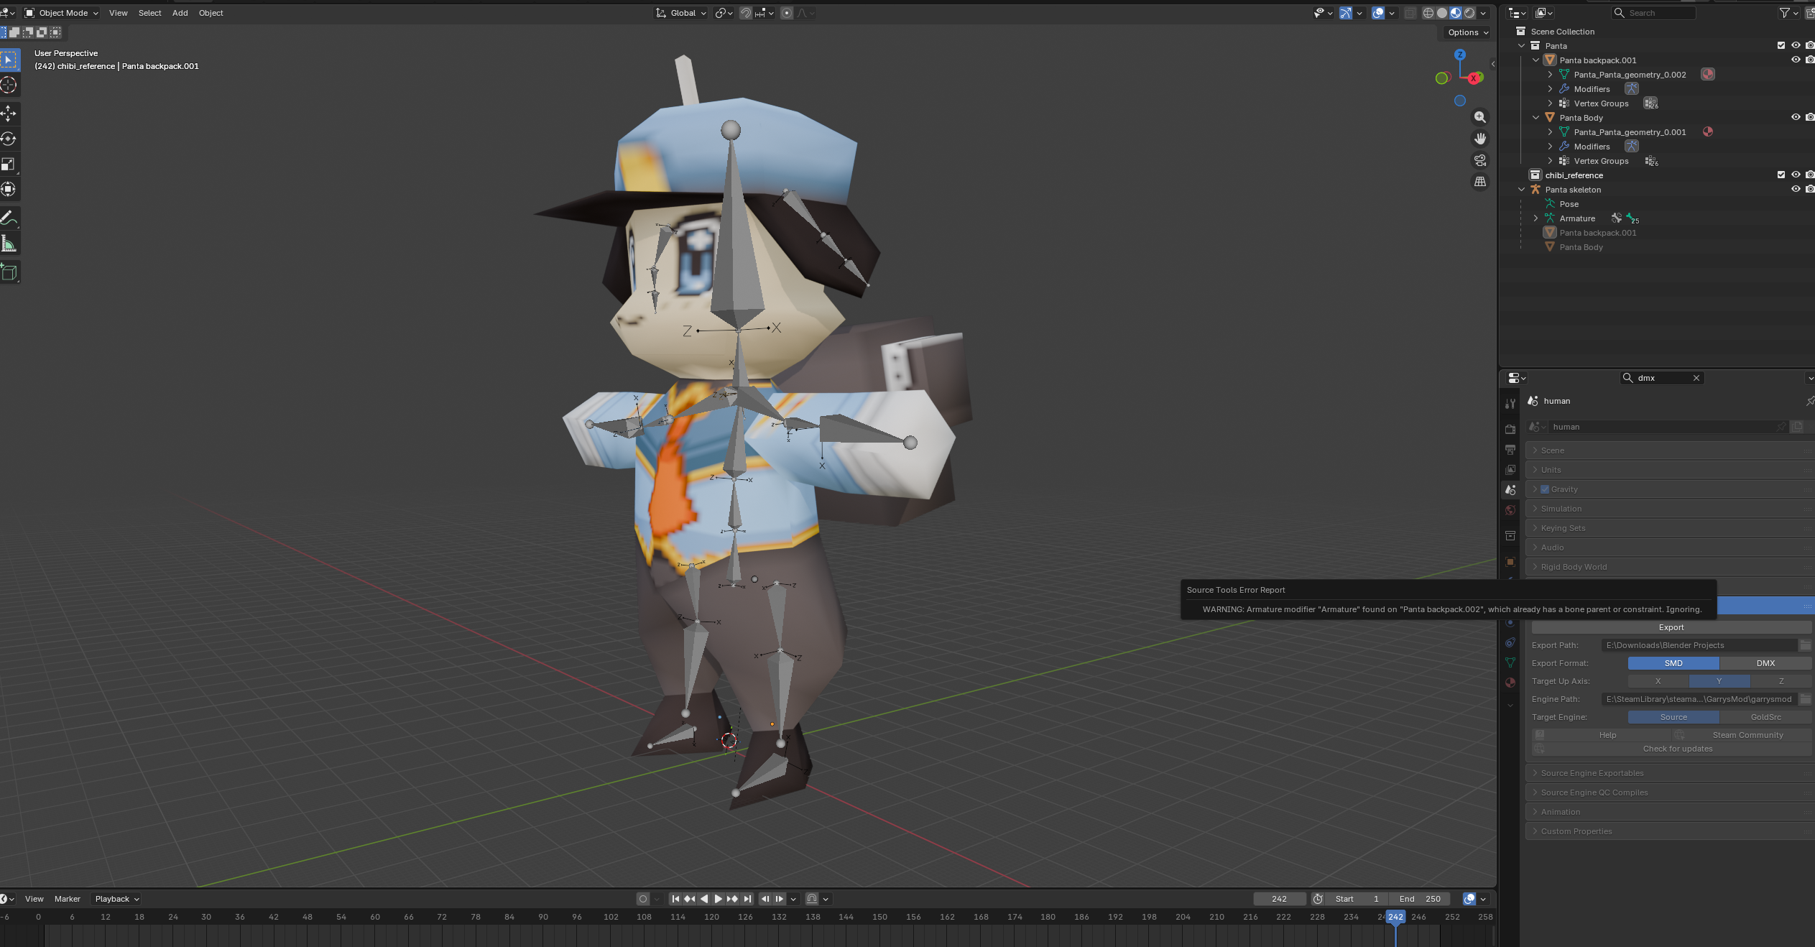Toggle camera view gizmo button
The height and width of the screenshot is (947, 1815).
(x=1480, y=160)
